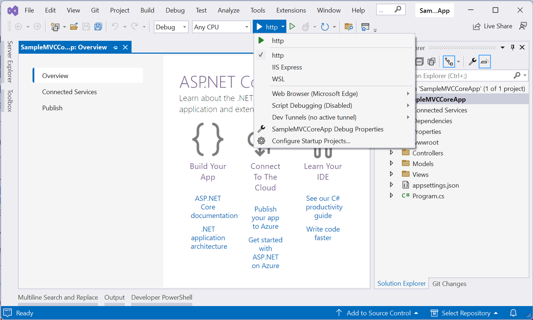
Task: Open Properties via the wrench icon in Solution Explorer
Action: click(x=472, y=61)
